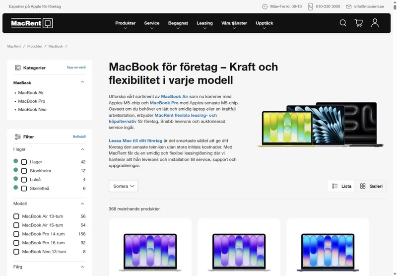Open the Leasing menu
Screen dimensions: 397x276
click(204, 23)
